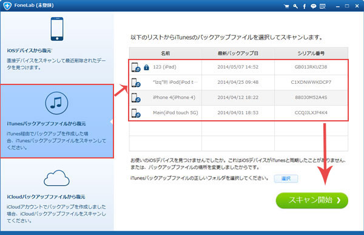
Task: Sort by the 名前 column header
Action: point(166,53)
